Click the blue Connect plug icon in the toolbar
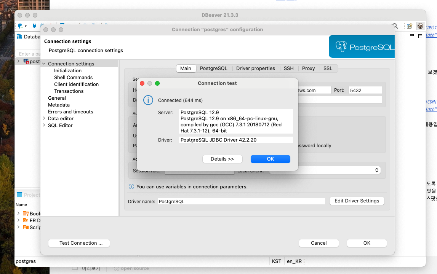Viewport: 437px width, 274px height. tap(34, 26)
